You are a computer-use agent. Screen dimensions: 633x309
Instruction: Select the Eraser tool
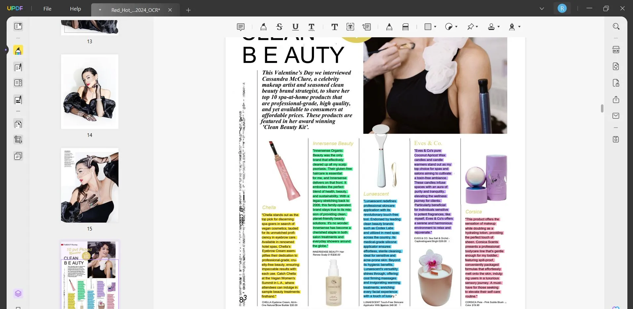point(405,27)
